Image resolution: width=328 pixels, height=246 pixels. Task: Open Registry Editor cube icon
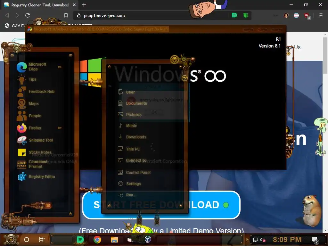(22, 176)
